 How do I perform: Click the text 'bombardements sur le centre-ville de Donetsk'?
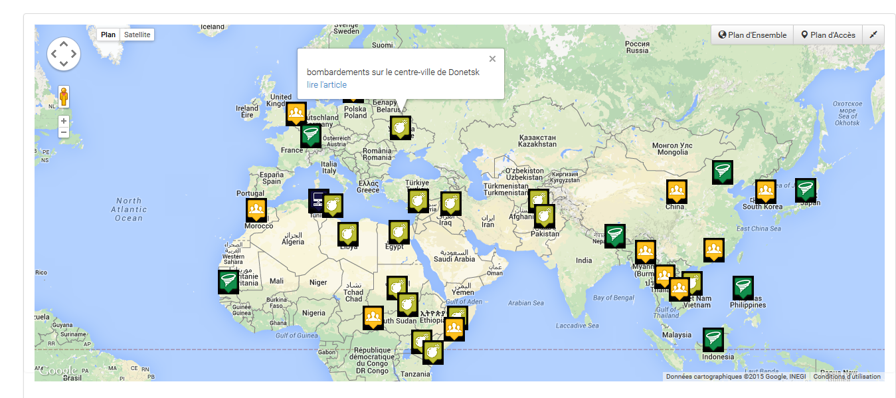(393, 72)
